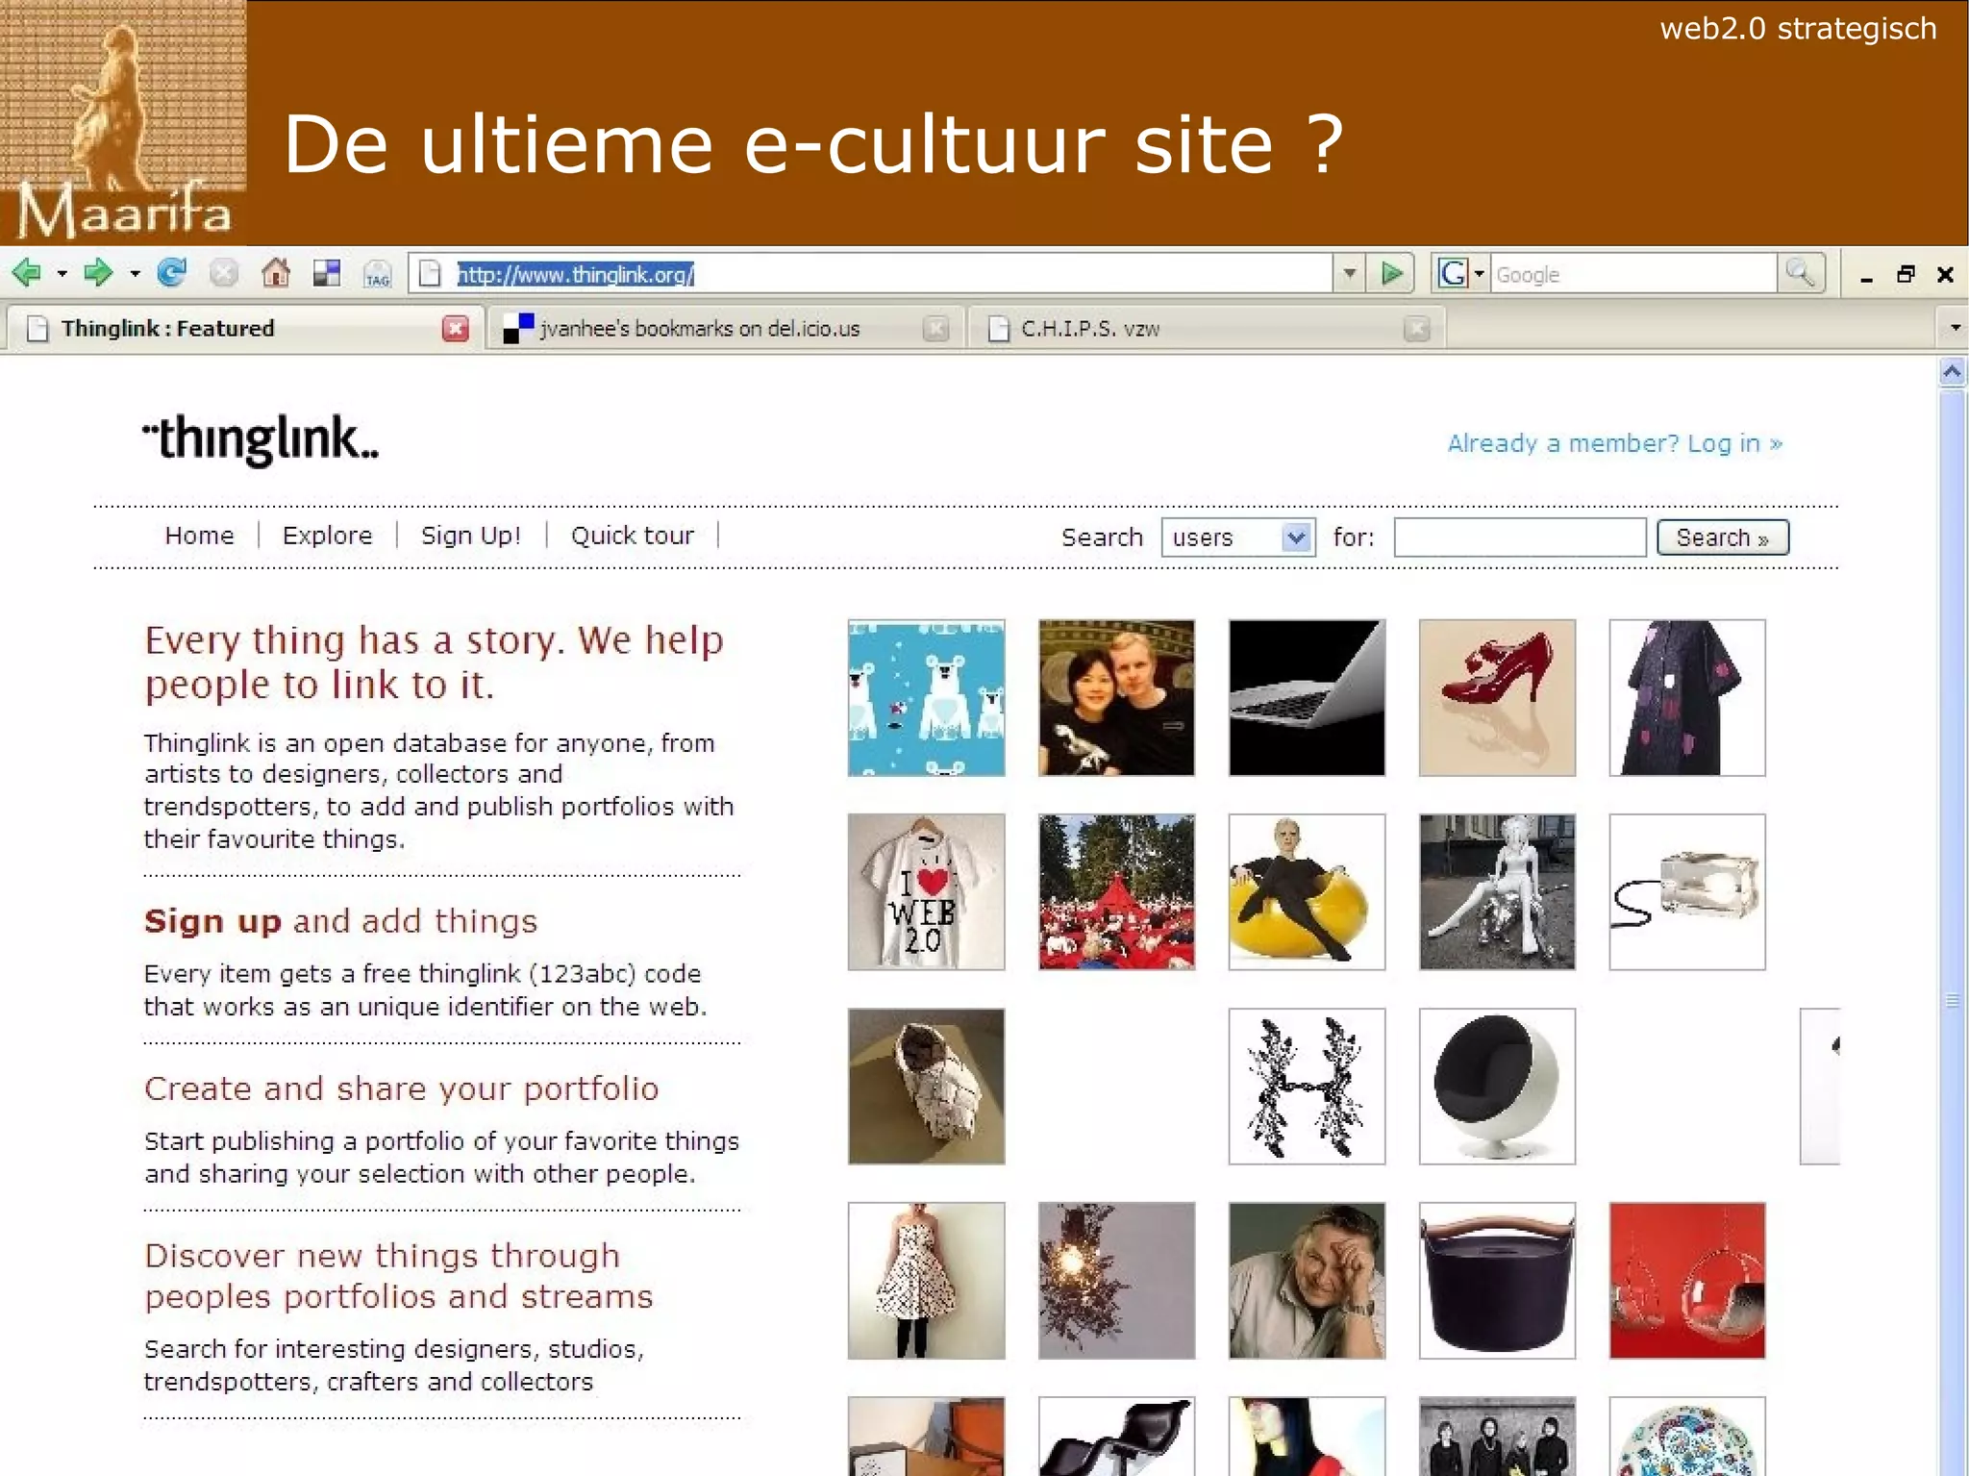Open the white statue figure thumbnail
The image size is (1969, 1476).
point(1497,892)
